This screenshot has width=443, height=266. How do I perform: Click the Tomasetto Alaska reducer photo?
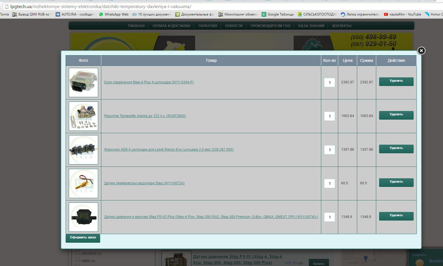(x=83, y=116)
